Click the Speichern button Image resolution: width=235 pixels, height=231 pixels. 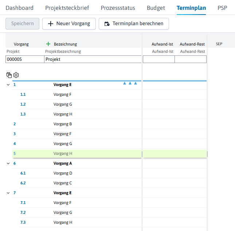tap(23, 24)
